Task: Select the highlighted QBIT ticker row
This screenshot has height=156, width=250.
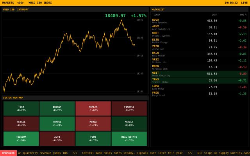Action: click(x=199, y=74)
